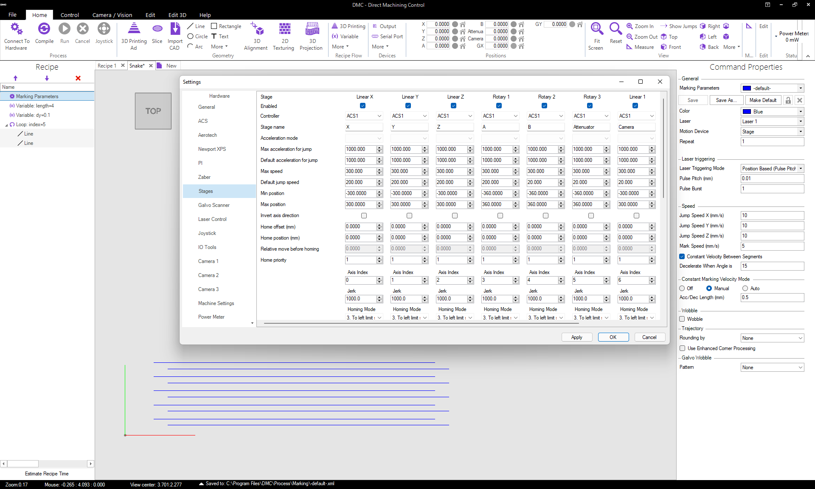Click the Compile icon
Viewport: 815px width, 489px height.
click(44, 29)
